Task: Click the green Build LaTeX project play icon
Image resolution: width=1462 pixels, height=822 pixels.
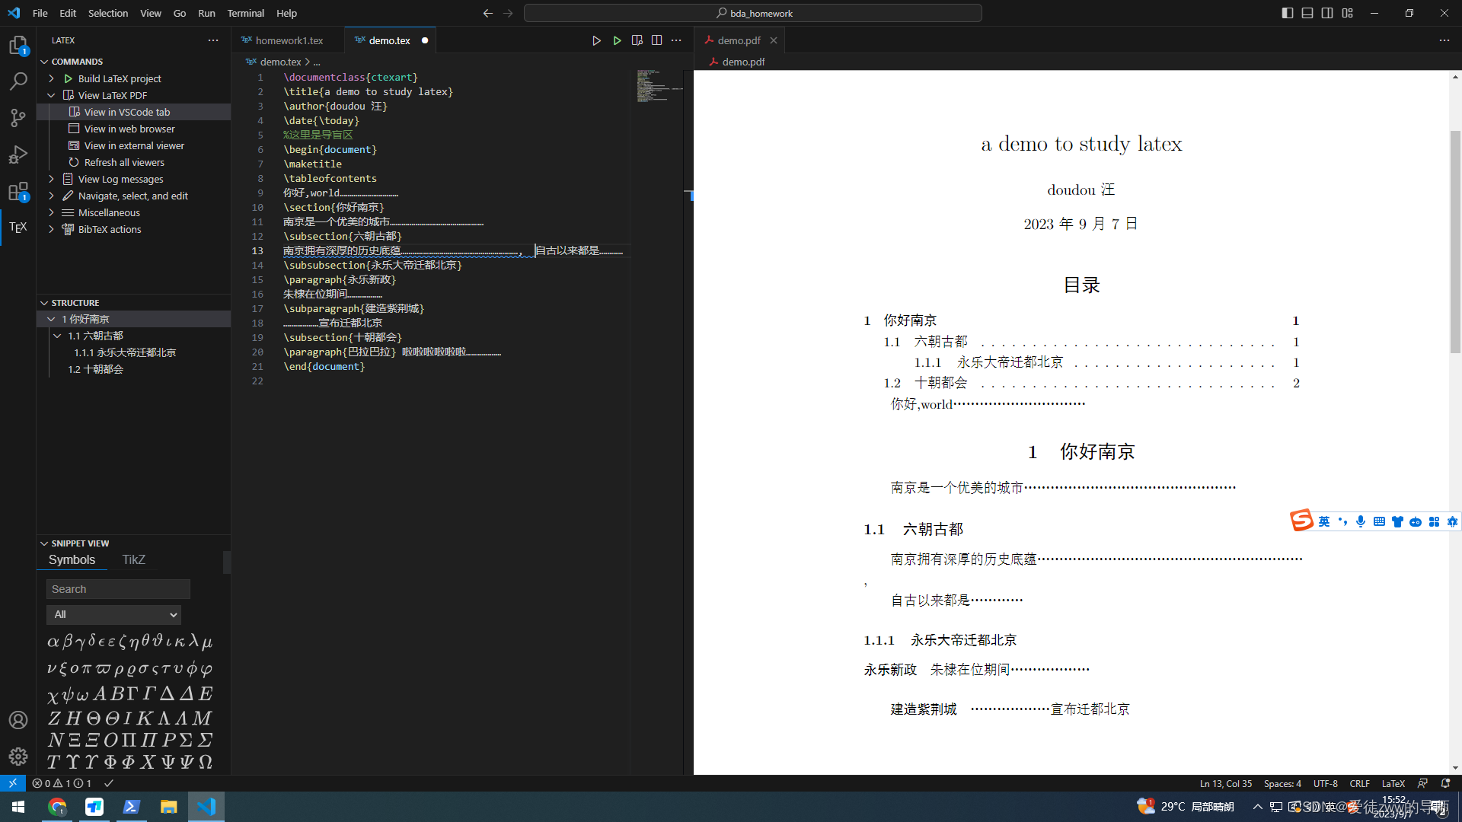Action: coord(617,40)
